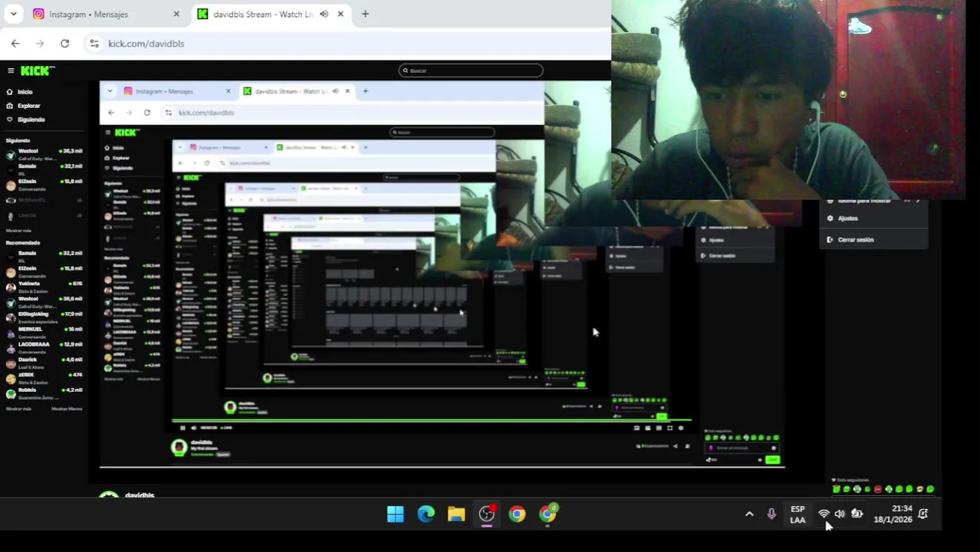Close the Instagram Mensajes tab
Image resolution: width=980 pixels, height=552 pixels.
pyautogui.click(x=176, y=14)
